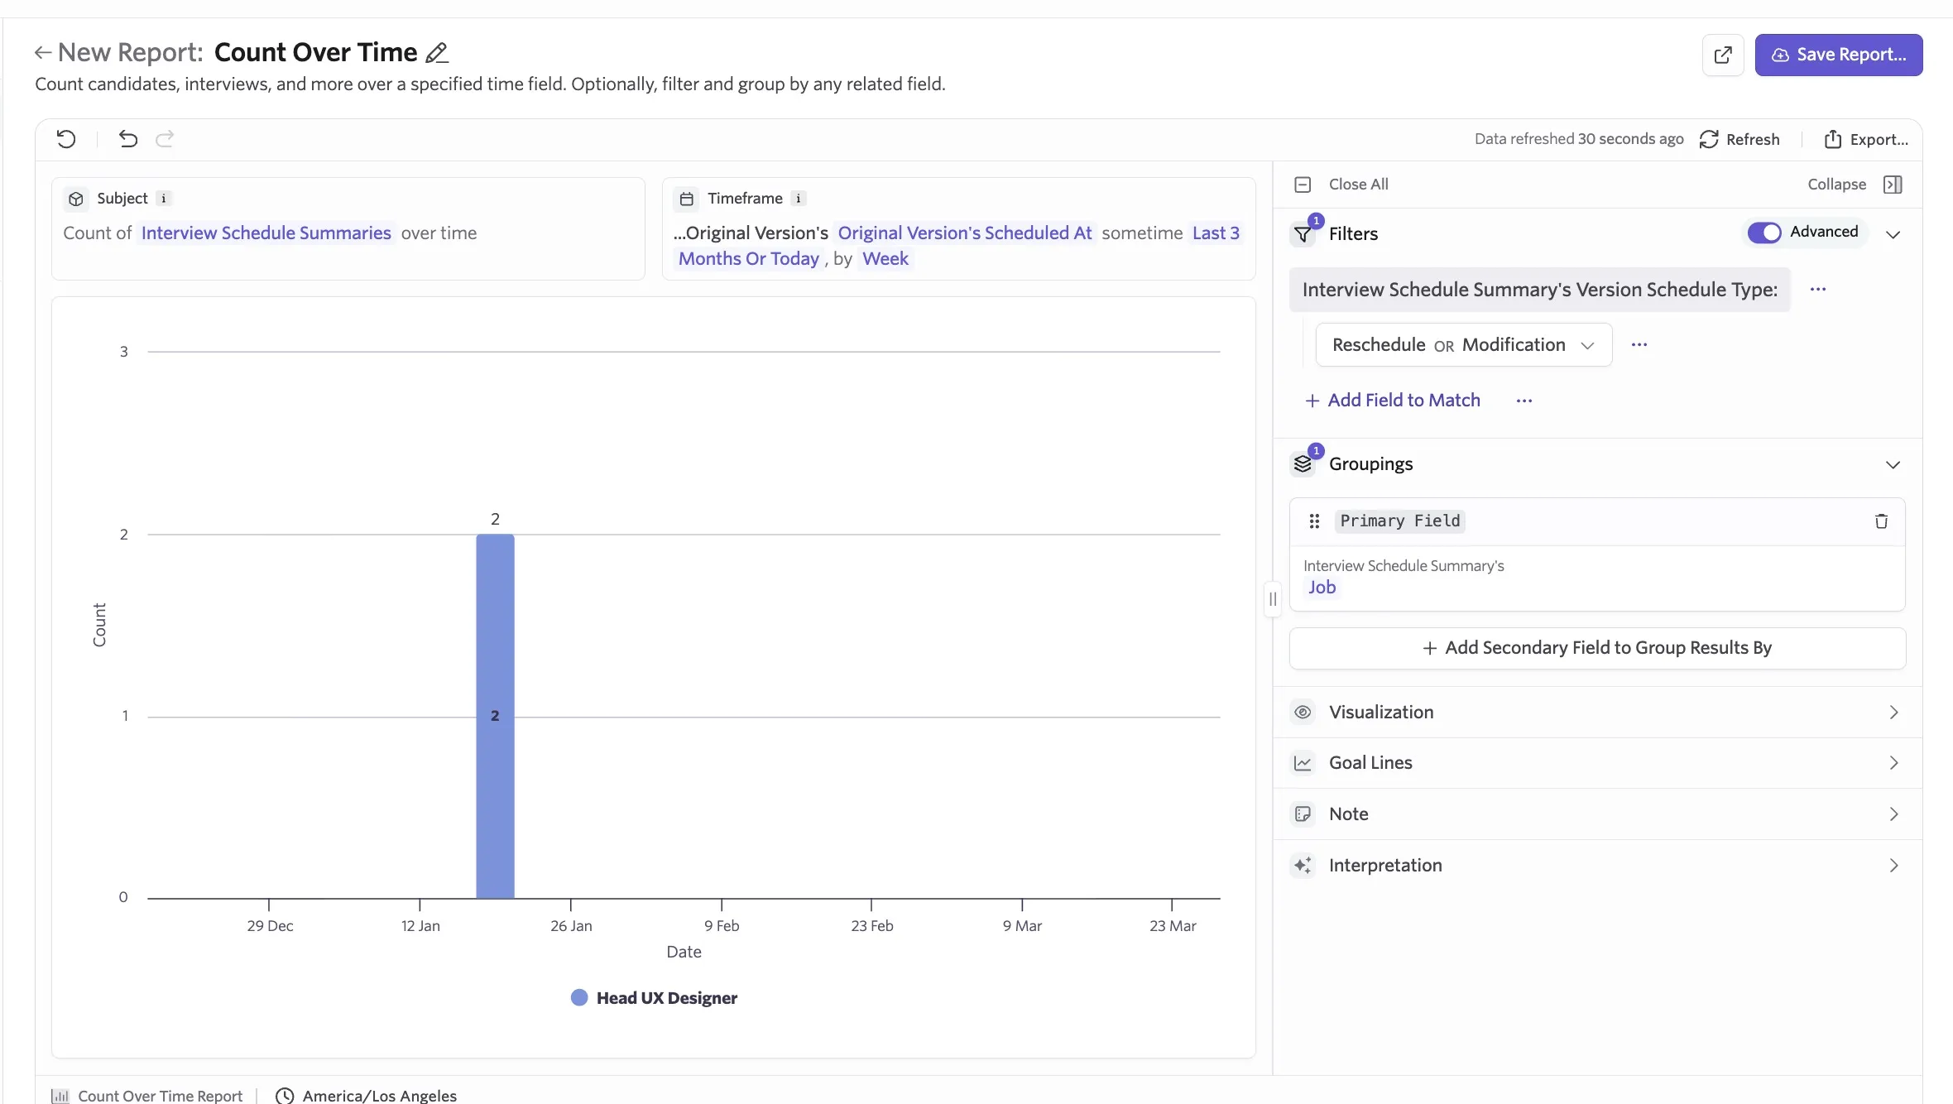Click the blue bar in the chart
Screen dimensions: 1953x1104
(495, 716)
